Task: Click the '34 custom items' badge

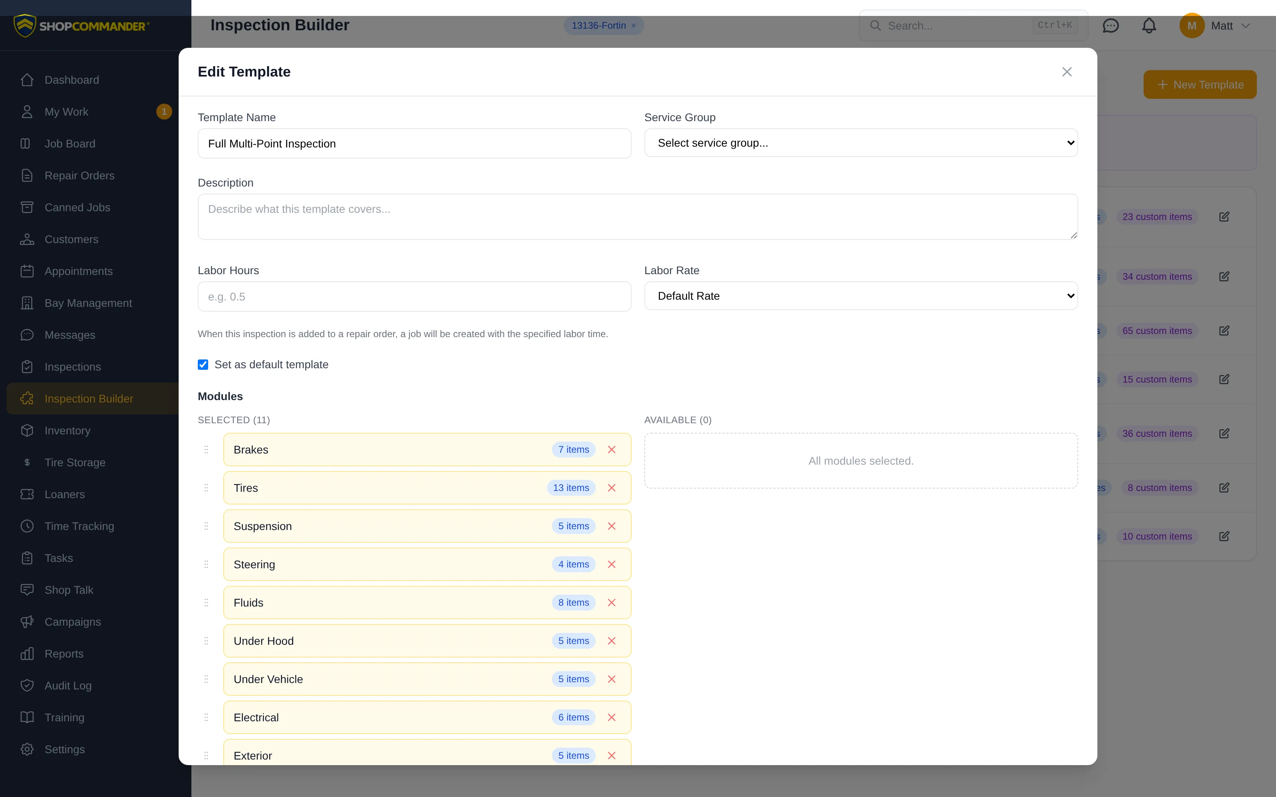Action: [1157, 276]
